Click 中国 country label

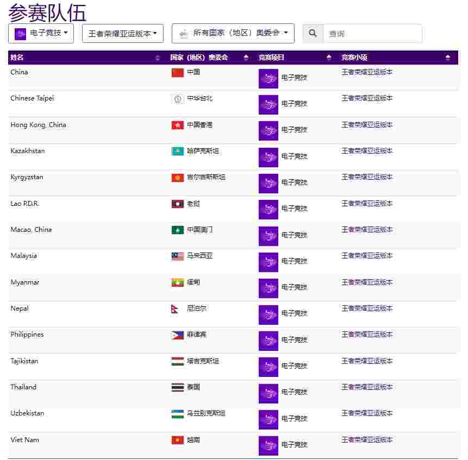194,72
